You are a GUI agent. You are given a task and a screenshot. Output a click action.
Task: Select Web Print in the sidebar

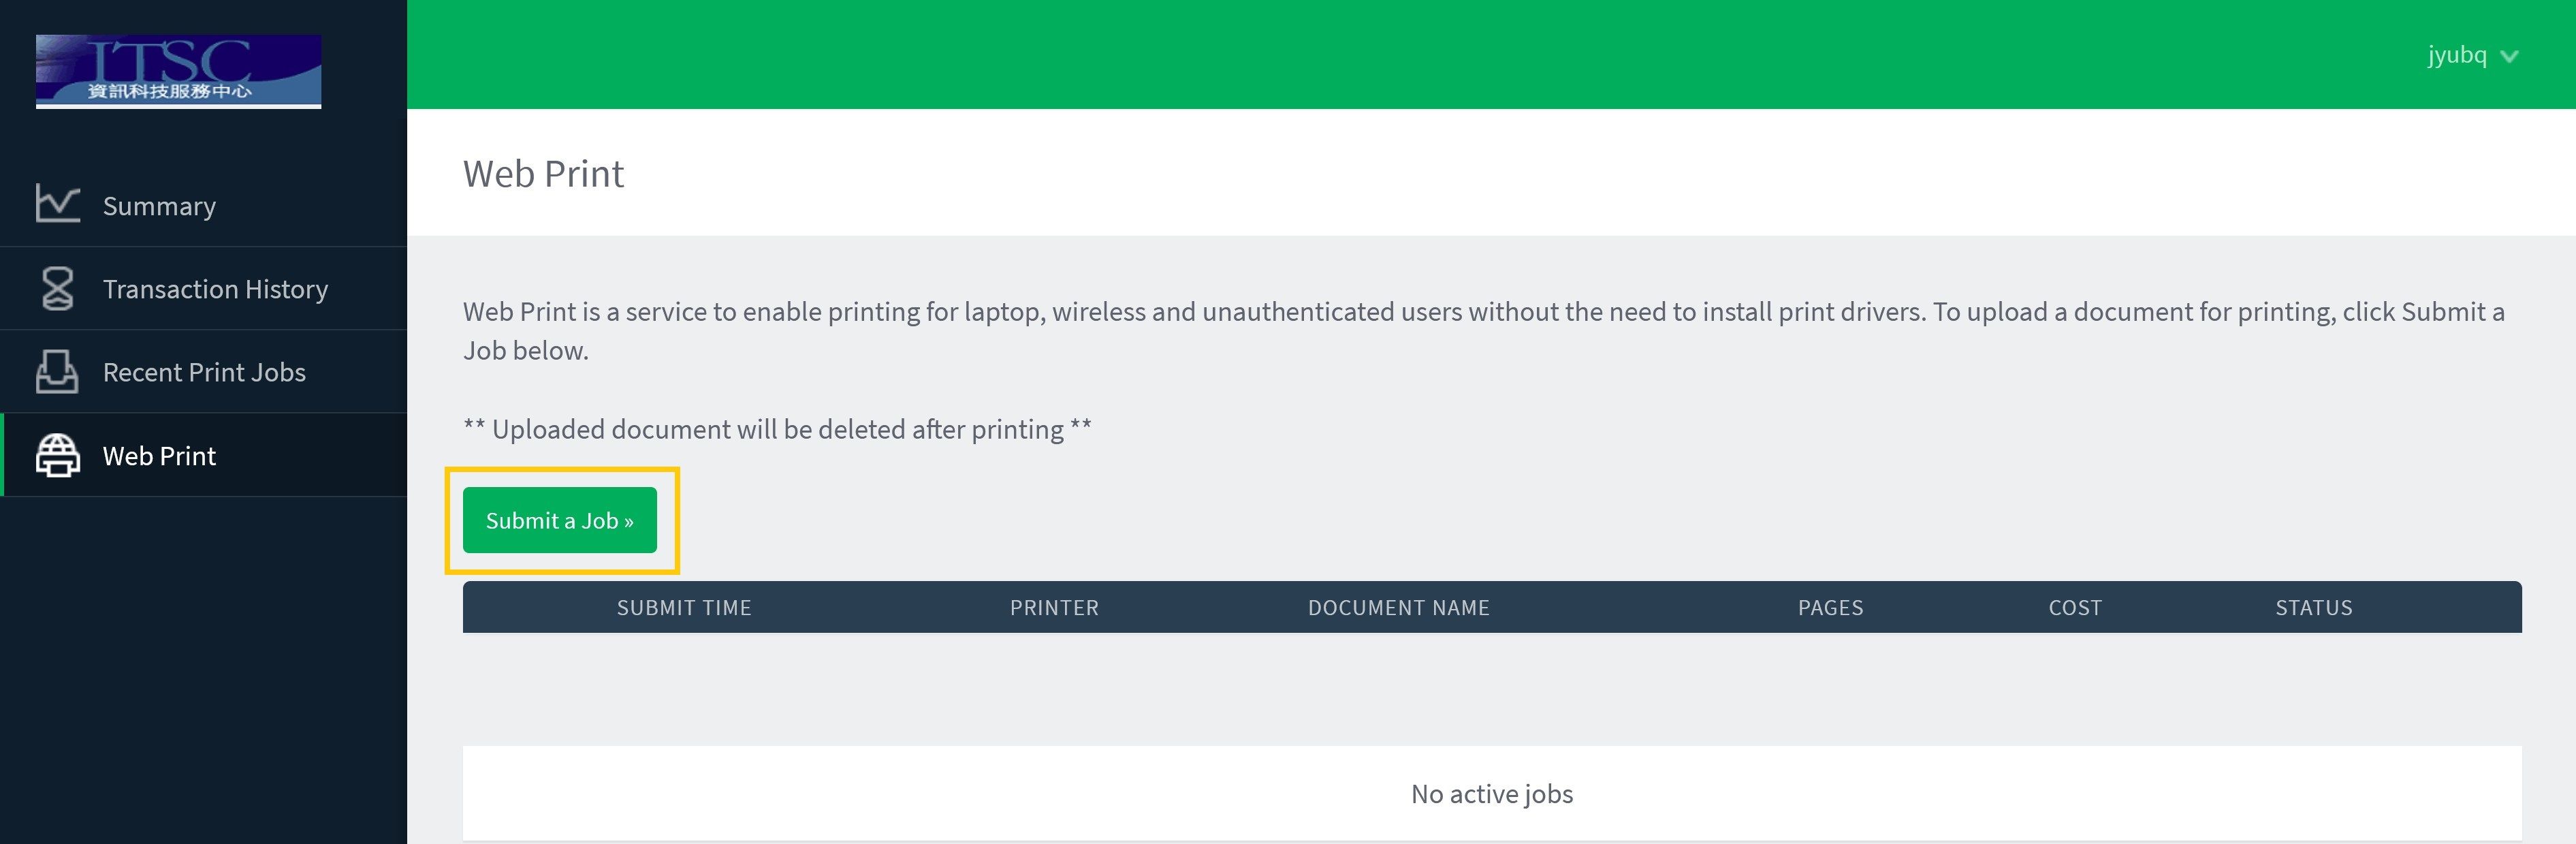coord(204,455)
